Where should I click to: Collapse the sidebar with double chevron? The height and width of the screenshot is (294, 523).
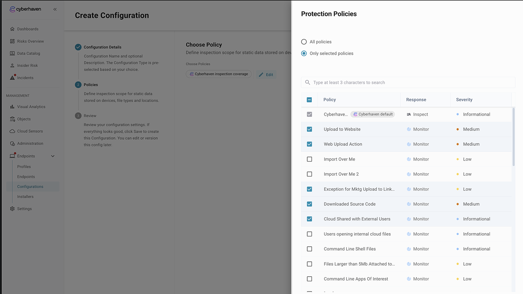55,9
